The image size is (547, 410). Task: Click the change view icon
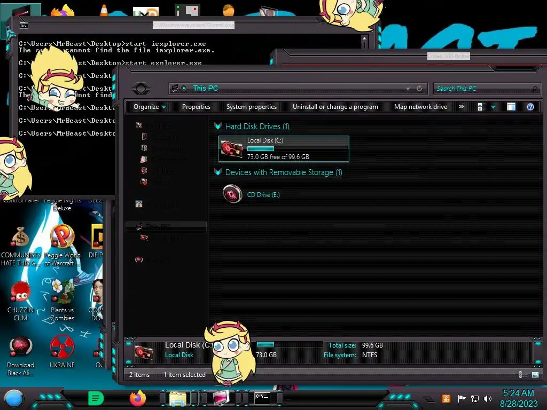(481, 107)
